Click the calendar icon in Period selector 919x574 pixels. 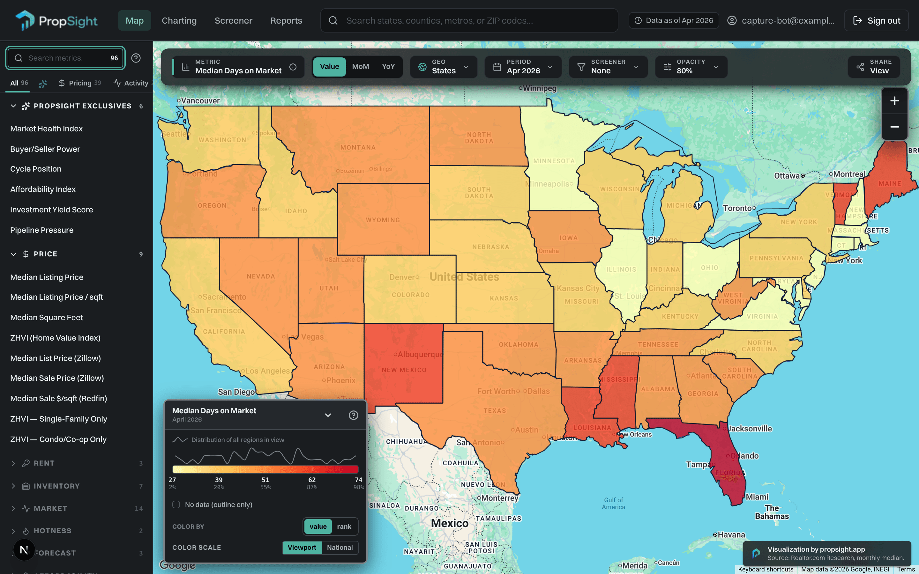coord(497,67)
